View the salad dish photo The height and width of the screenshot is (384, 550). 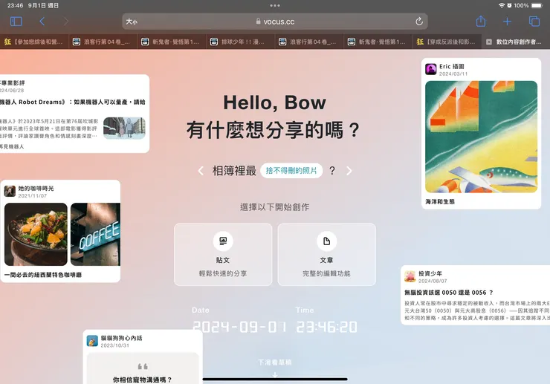click(36, 234)
